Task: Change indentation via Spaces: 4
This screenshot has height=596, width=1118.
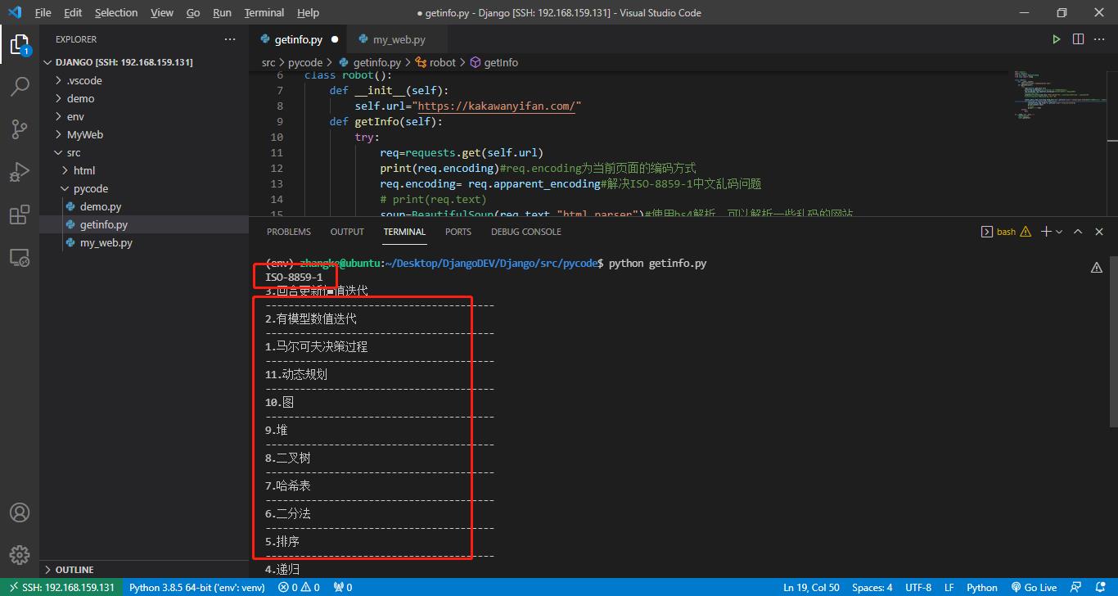Action: [872, 587]
